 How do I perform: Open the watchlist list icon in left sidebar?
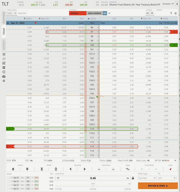coord(4,54)
